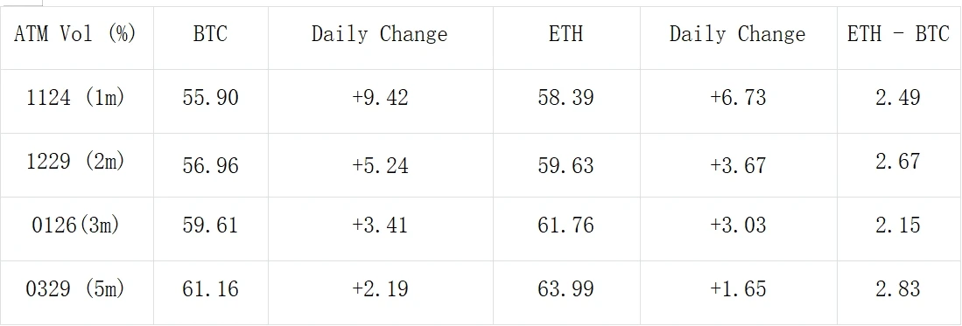Select the BTC value 55.90 cell

(210, 101)
